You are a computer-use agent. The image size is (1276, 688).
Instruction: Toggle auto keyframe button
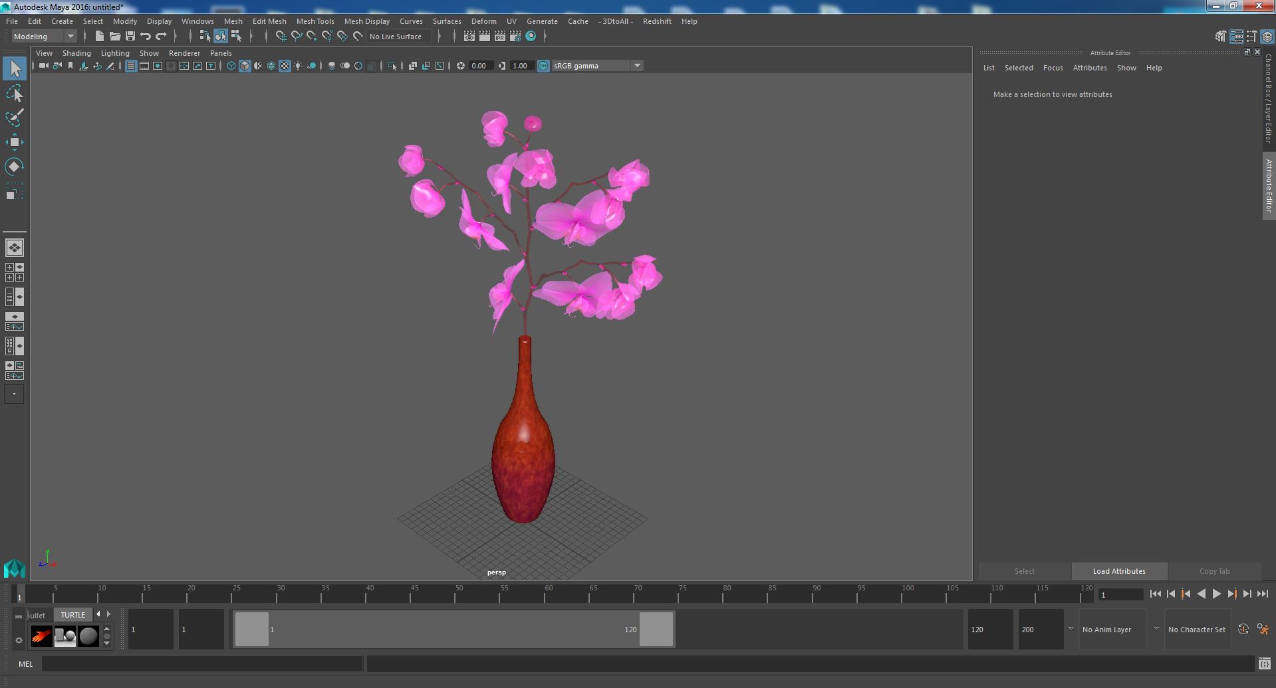pyautogui.click(x=1243, y=629)
